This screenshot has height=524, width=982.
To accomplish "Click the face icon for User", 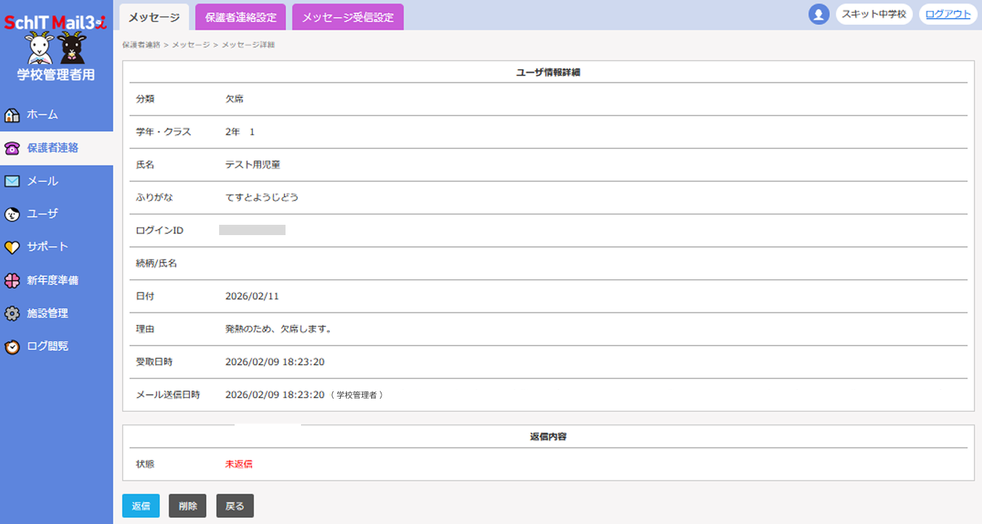I will (12, 214).
